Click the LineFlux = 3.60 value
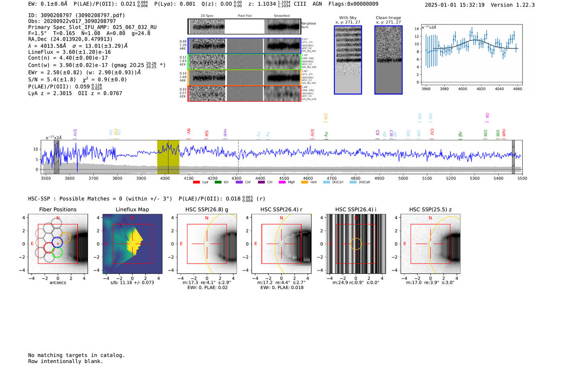Image resolution: width=563 pixels, height=383 pixels. (70, 52)
